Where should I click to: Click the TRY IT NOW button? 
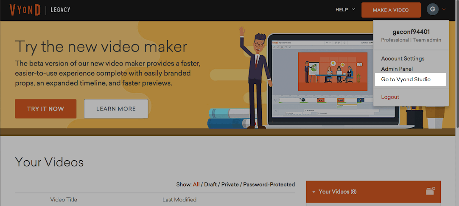coord(46,109)
